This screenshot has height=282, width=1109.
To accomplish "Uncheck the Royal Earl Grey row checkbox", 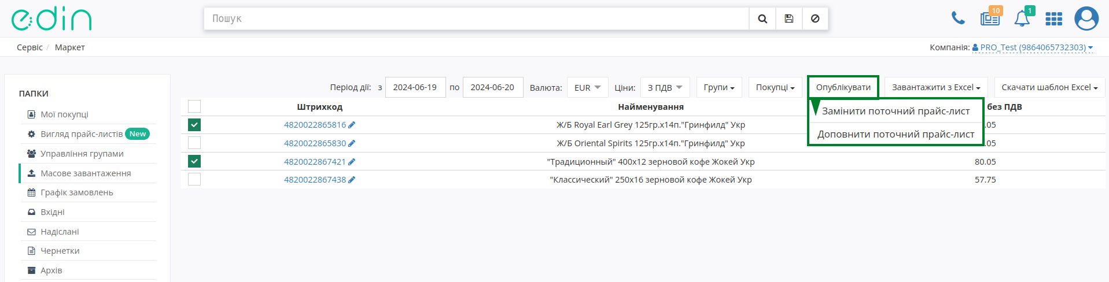I will pos(194,125).
